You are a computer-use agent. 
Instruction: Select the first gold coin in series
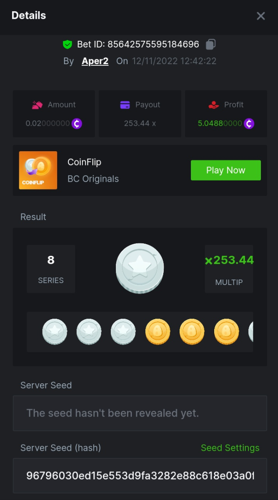[158, 332]
